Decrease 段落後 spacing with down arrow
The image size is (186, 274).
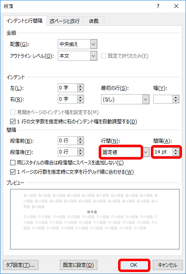point(80,154)
